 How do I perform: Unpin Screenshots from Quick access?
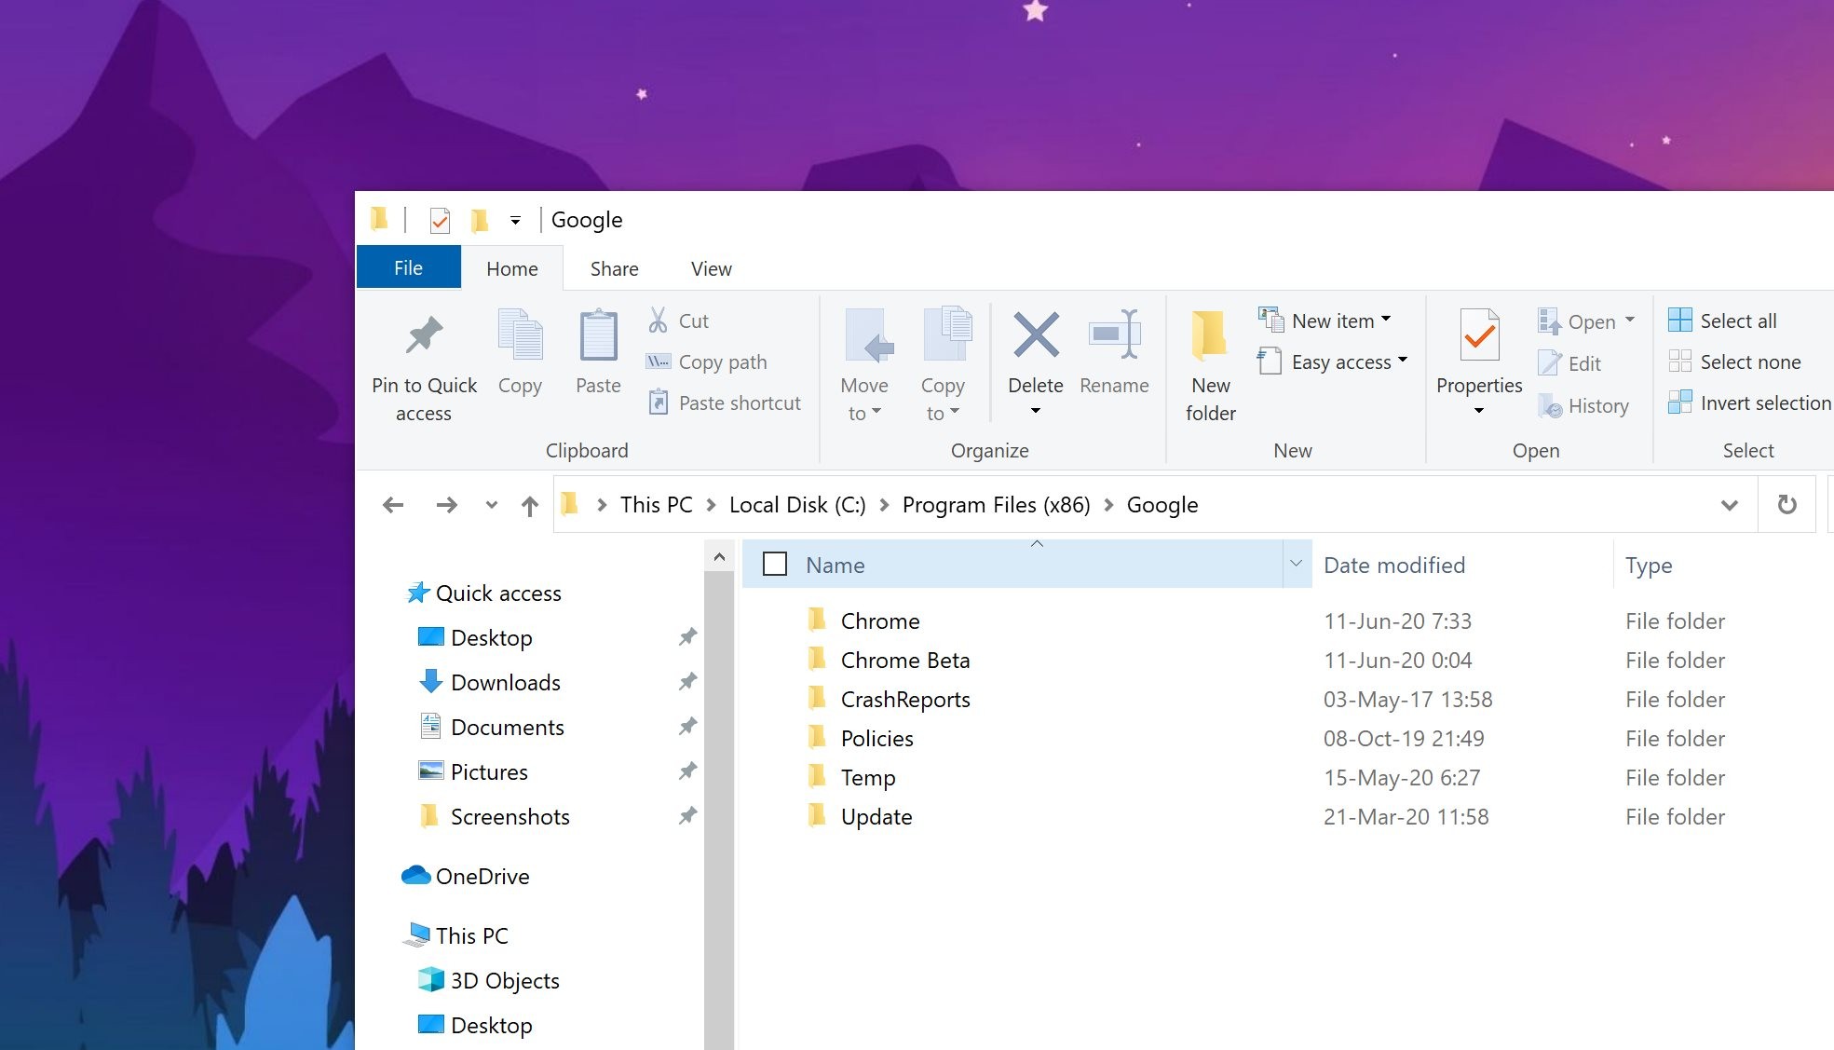coord(687,815)
